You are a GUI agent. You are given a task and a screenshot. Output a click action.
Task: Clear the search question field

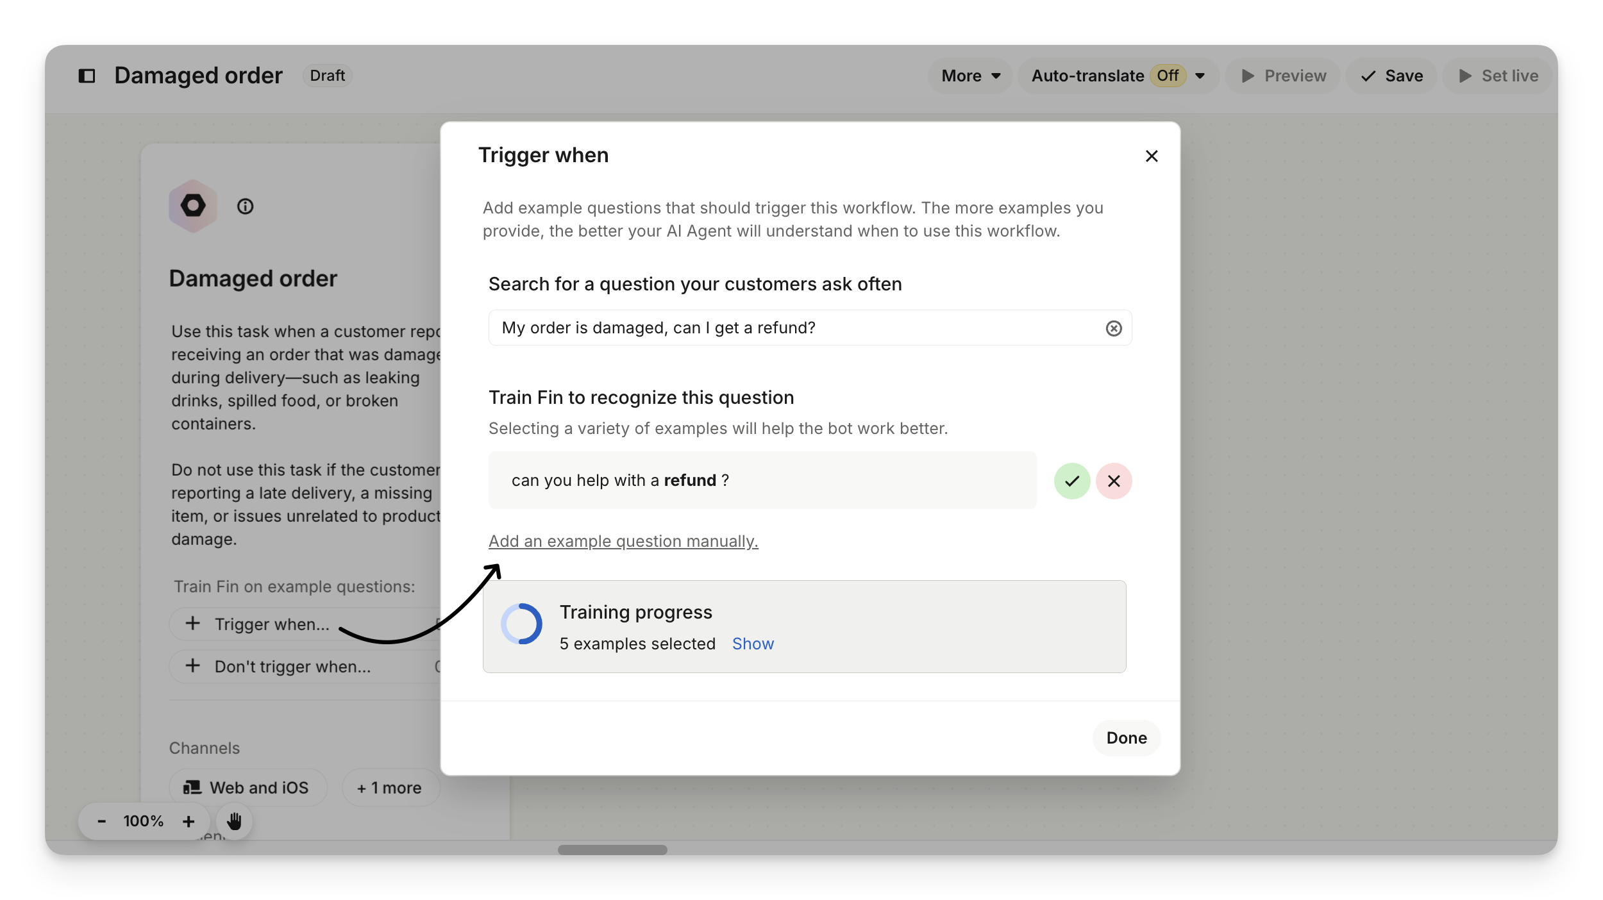[1114, 328]
